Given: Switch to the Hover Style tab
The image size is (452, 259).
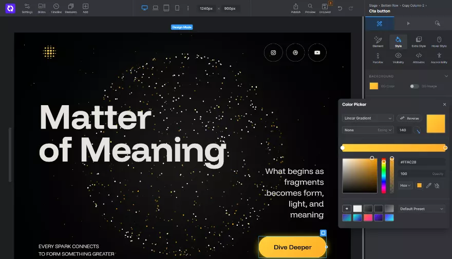Looking at the screenshot, I should pos(439,41).
